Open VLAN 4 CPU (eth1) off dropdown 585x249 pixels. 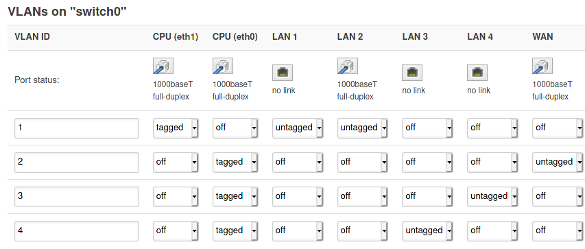176,231
